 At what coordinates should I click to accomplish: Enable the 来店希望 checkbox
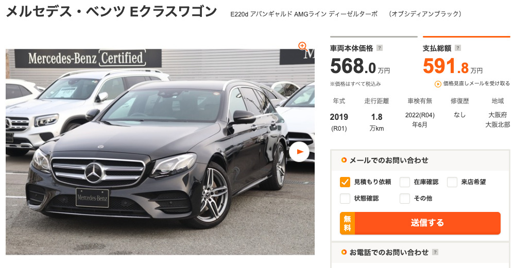click(452, 182)
